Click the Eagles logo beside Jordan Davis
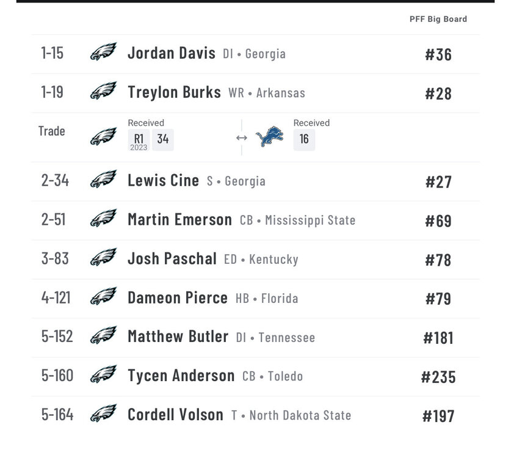511x458 pixels. pyautogui.click(x=103, y=53)
